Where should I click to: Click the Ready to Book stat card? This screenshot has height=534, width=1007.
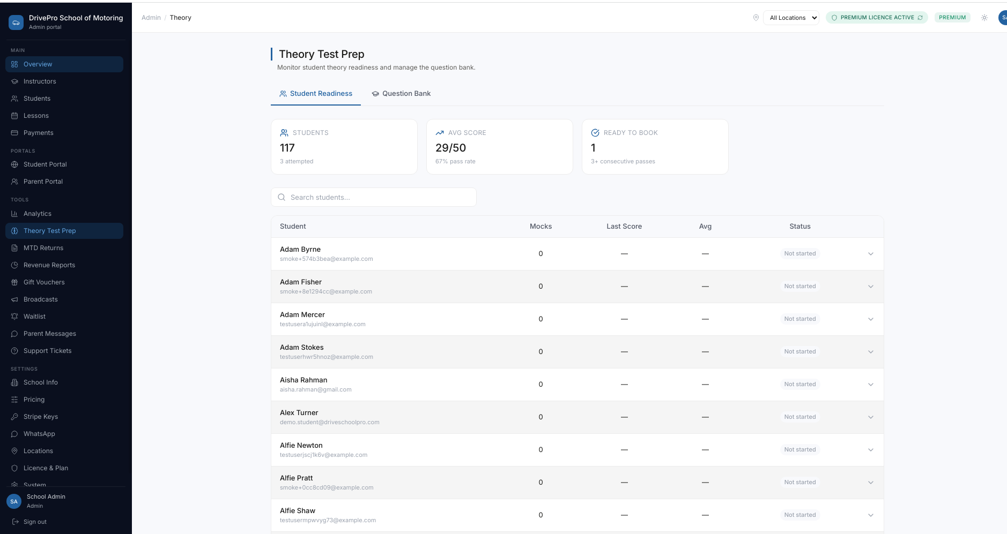[655, 147]
